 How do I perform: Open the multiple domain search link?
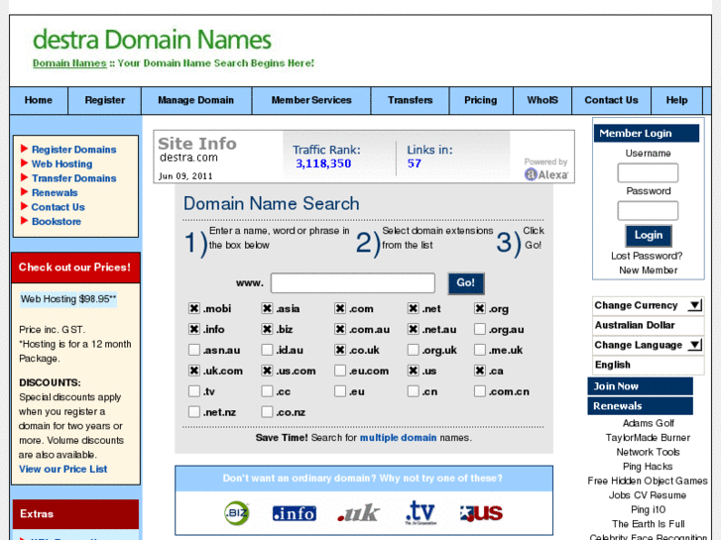pyautogui.click(x=399, y=438)
